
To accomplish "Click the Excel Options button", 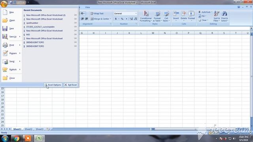I will click(53, 85).
